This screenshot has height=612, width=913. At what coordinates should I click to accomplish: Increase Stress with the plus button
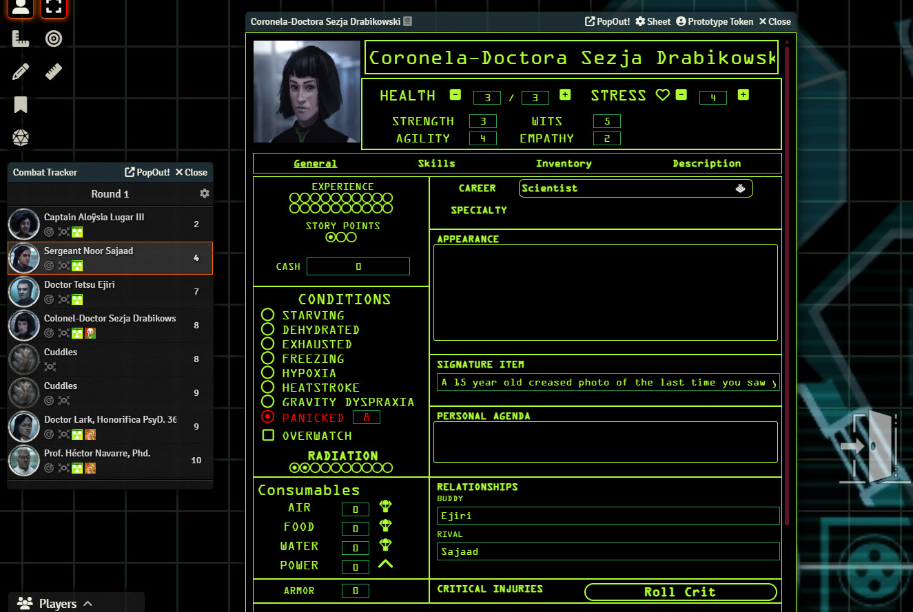coord(743,95)
